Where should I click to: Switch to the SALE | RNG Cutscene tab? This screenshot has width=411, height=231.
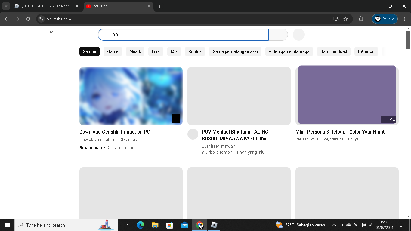click(46, 6)
